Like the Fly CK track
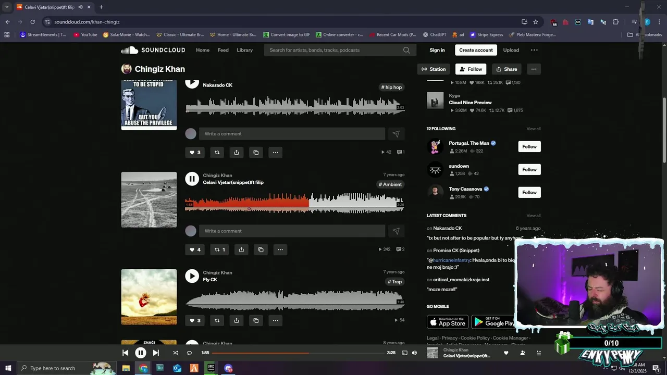 (x=195, y=320)
